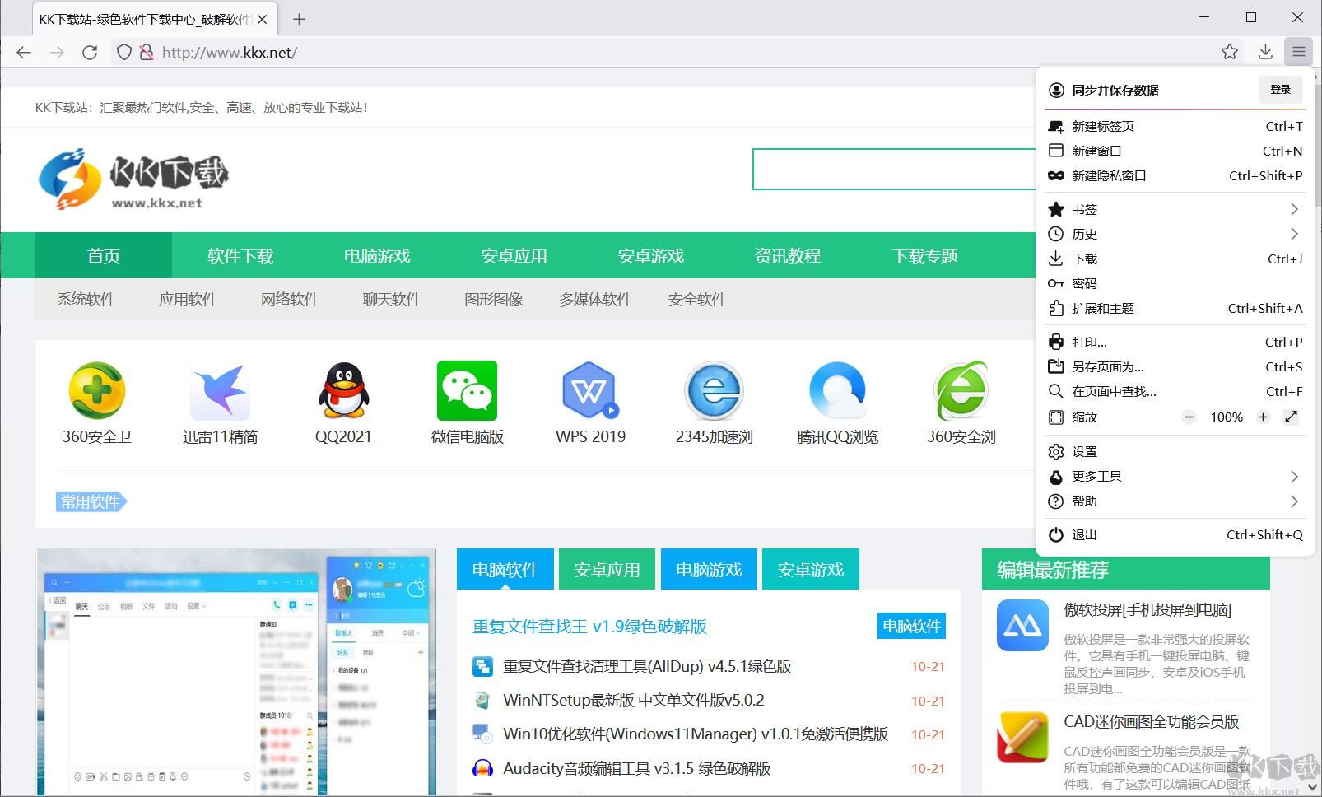Go to the 电脑游戏 navigation tab
The width and height of the screenshot is (1322, 797).
coord(377,256)
